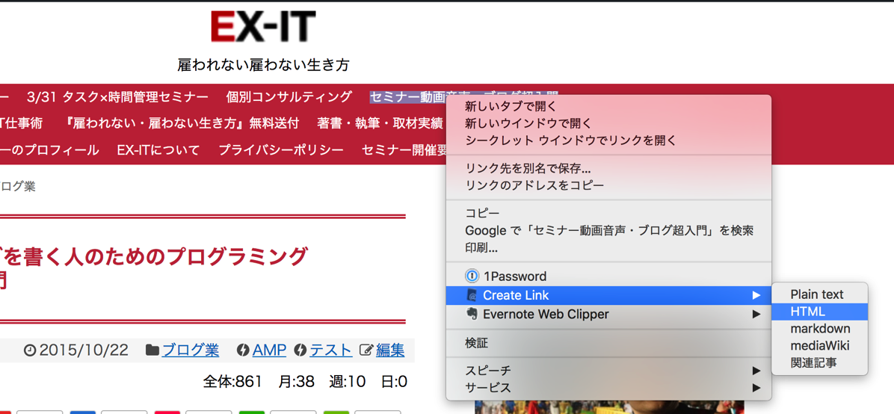This screenshot has width=894, height=414.
Task: Select HTML in Create Link submenu
Action: click(819, 312)
